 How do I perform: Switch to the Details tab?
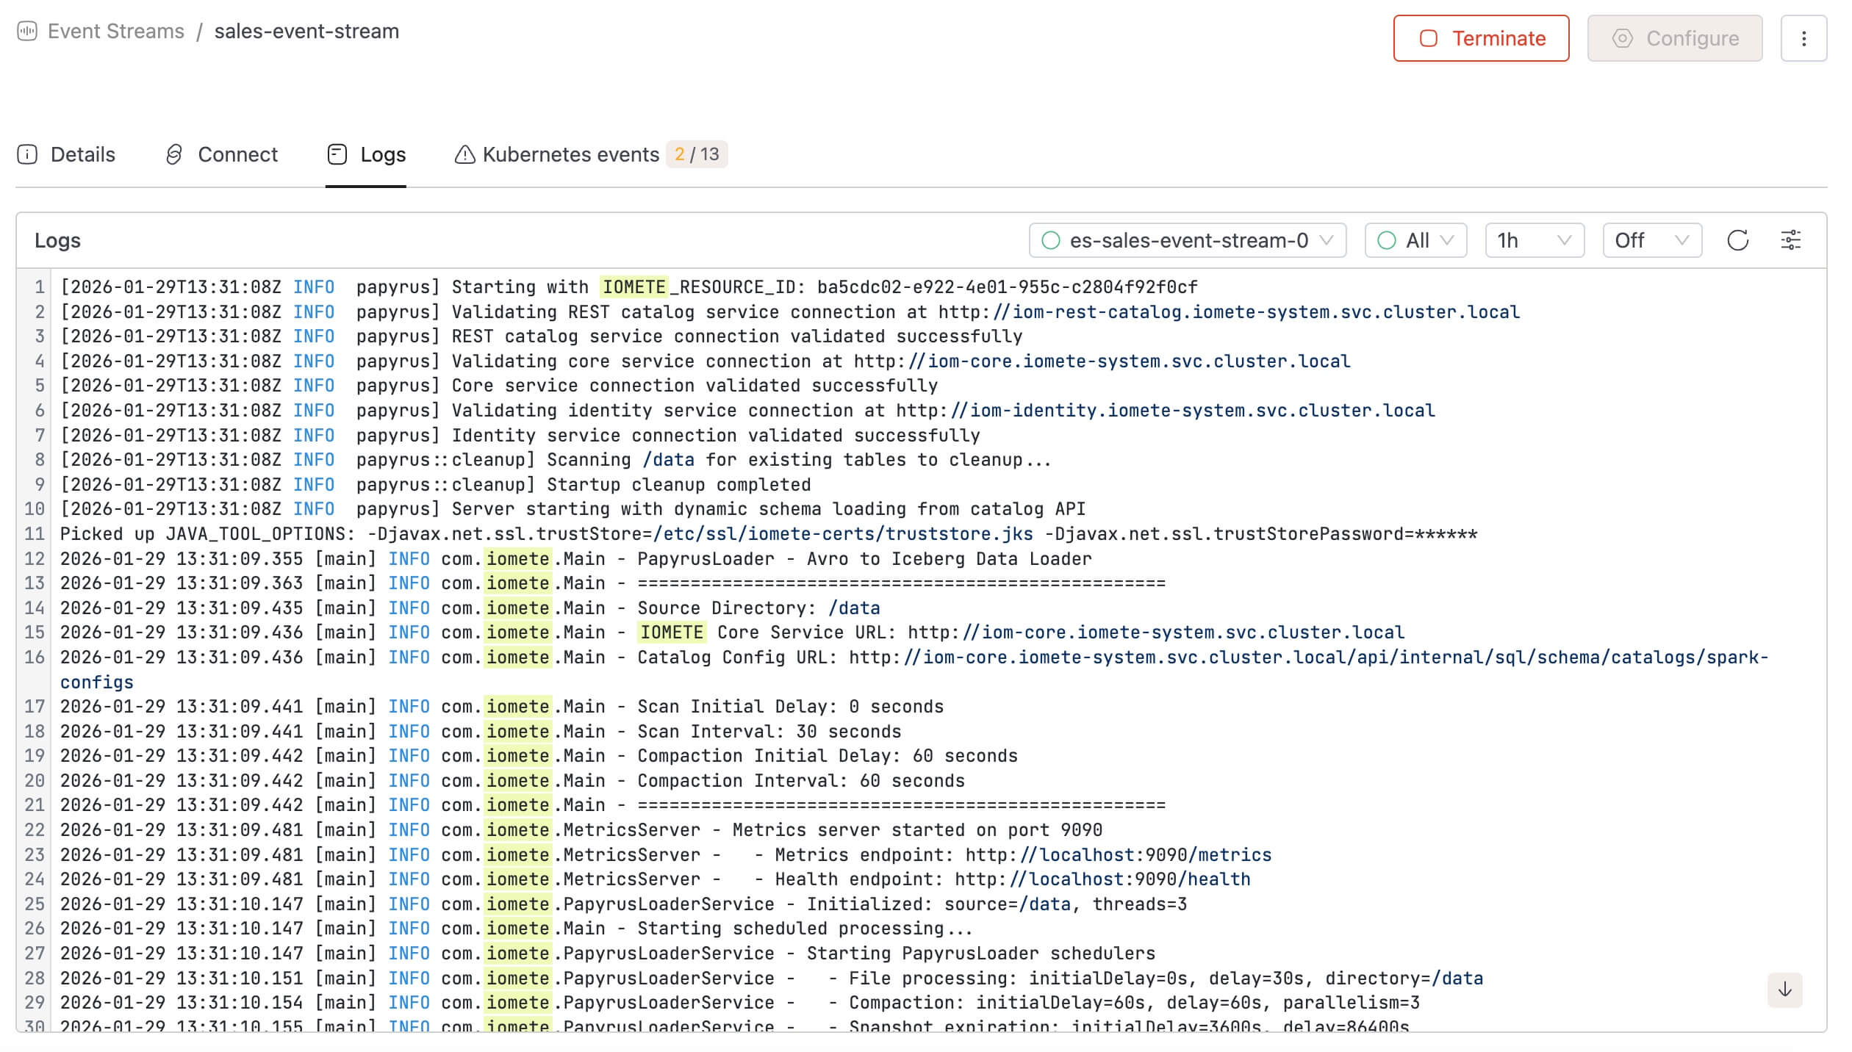point(82,154)
